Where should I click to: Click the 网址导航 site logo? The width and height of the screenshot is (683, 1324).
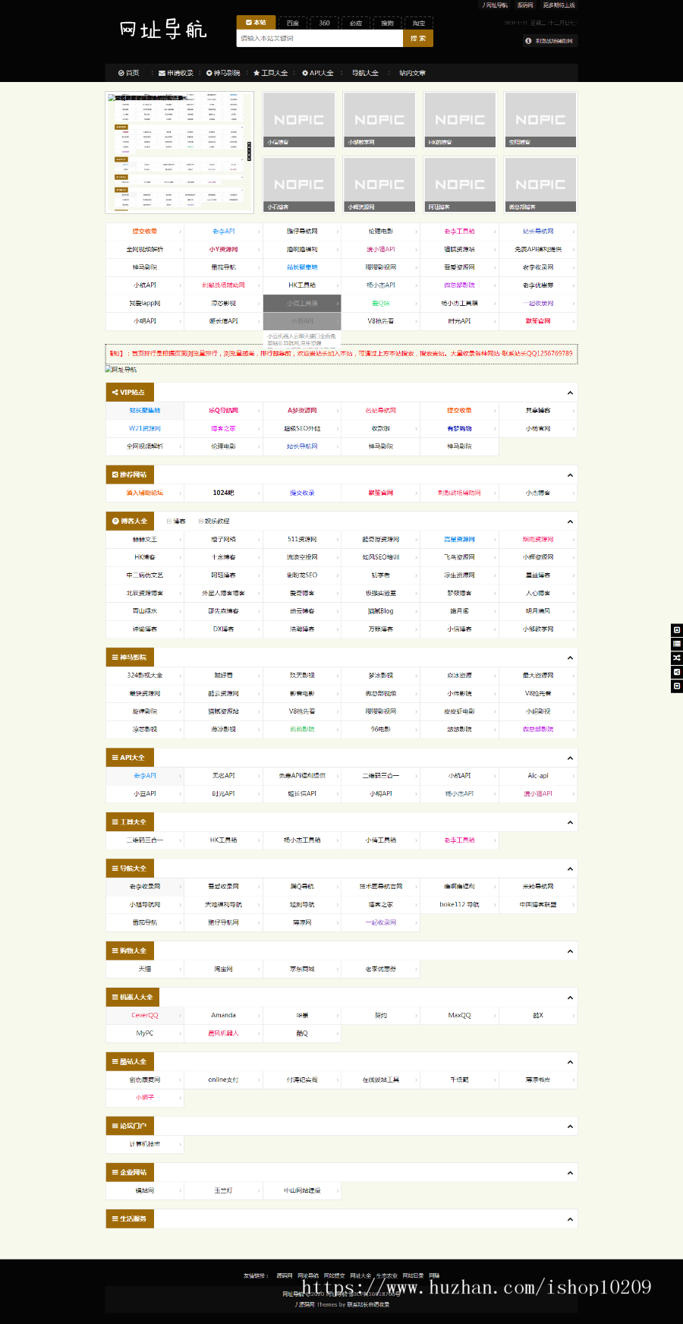(162, 30)
